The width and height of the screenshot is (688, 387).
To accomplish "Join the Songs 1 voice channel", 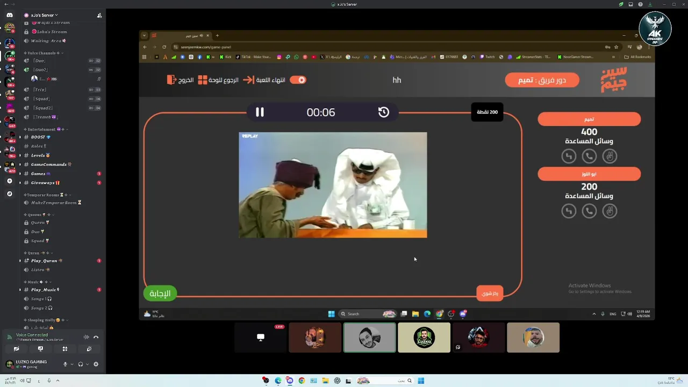I will [x=62, y=299].
